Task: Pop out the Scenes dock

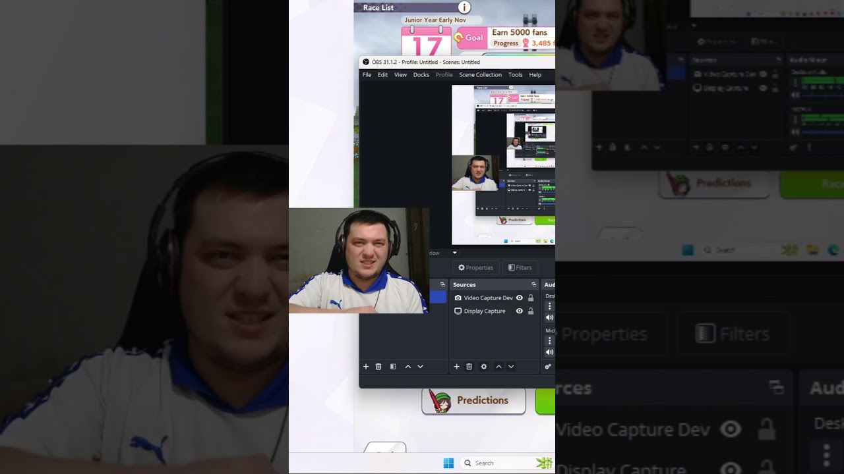Action: tap(442, 284)
